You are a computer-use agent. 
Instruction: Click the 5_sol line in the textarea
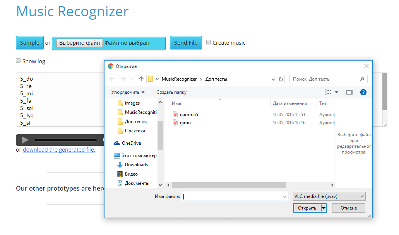pos(27,108)
